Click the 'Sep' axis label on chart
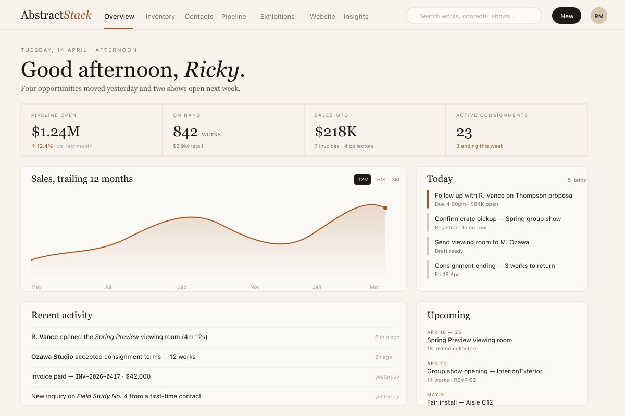Image resolution: width=625 pixels, height=416 pixels. click(182, 287)
